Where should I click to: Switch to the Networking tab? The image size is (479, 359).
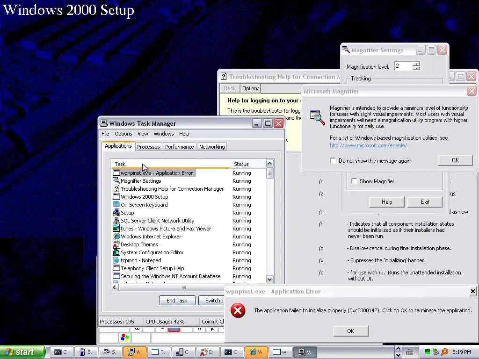212,147
